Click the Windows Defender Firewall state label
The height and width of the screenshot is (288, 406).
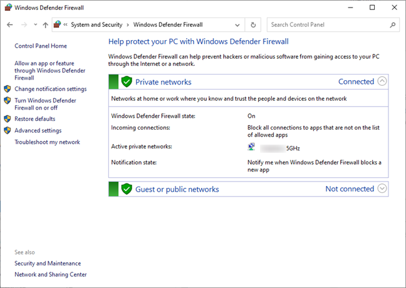coord(153,116)
